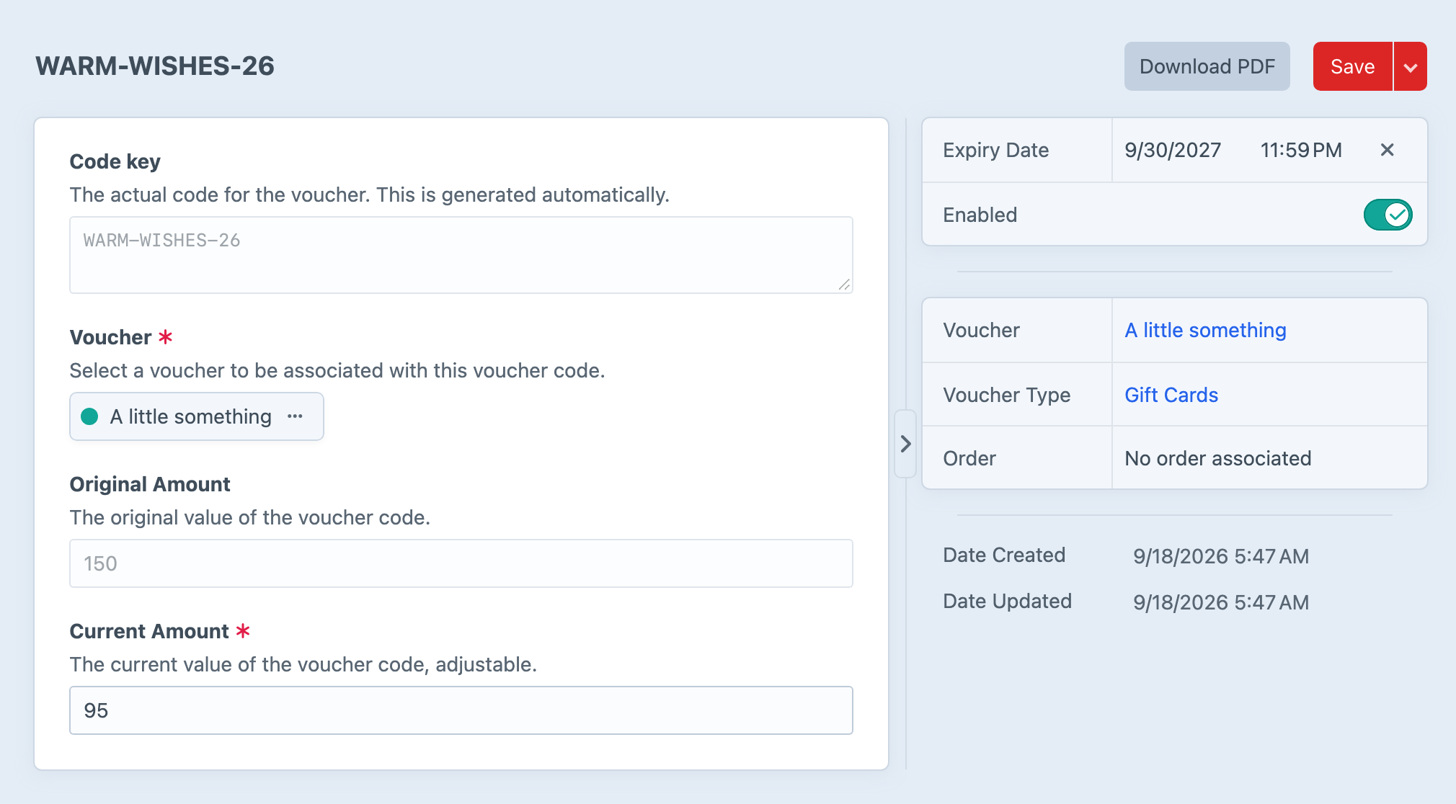Image resolution: width=1456 pixels, height=804 pixels.
Task: Open the Save options dropdown arrow
Action: click(x=1411, y=66)
